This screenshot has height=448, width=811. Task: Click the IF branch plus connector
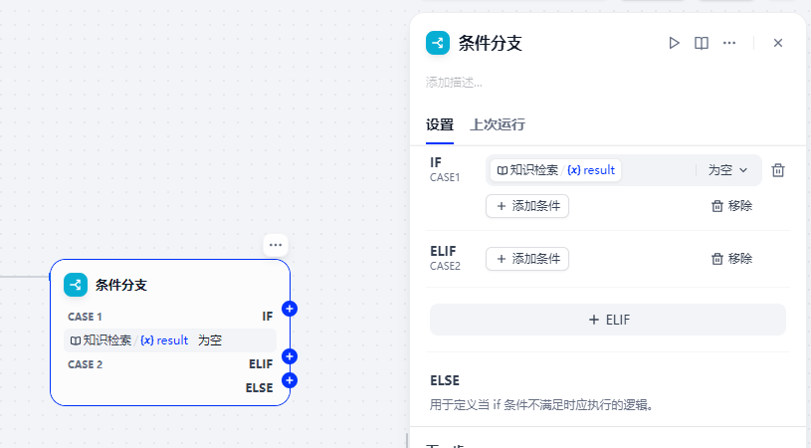coord(290,309)
